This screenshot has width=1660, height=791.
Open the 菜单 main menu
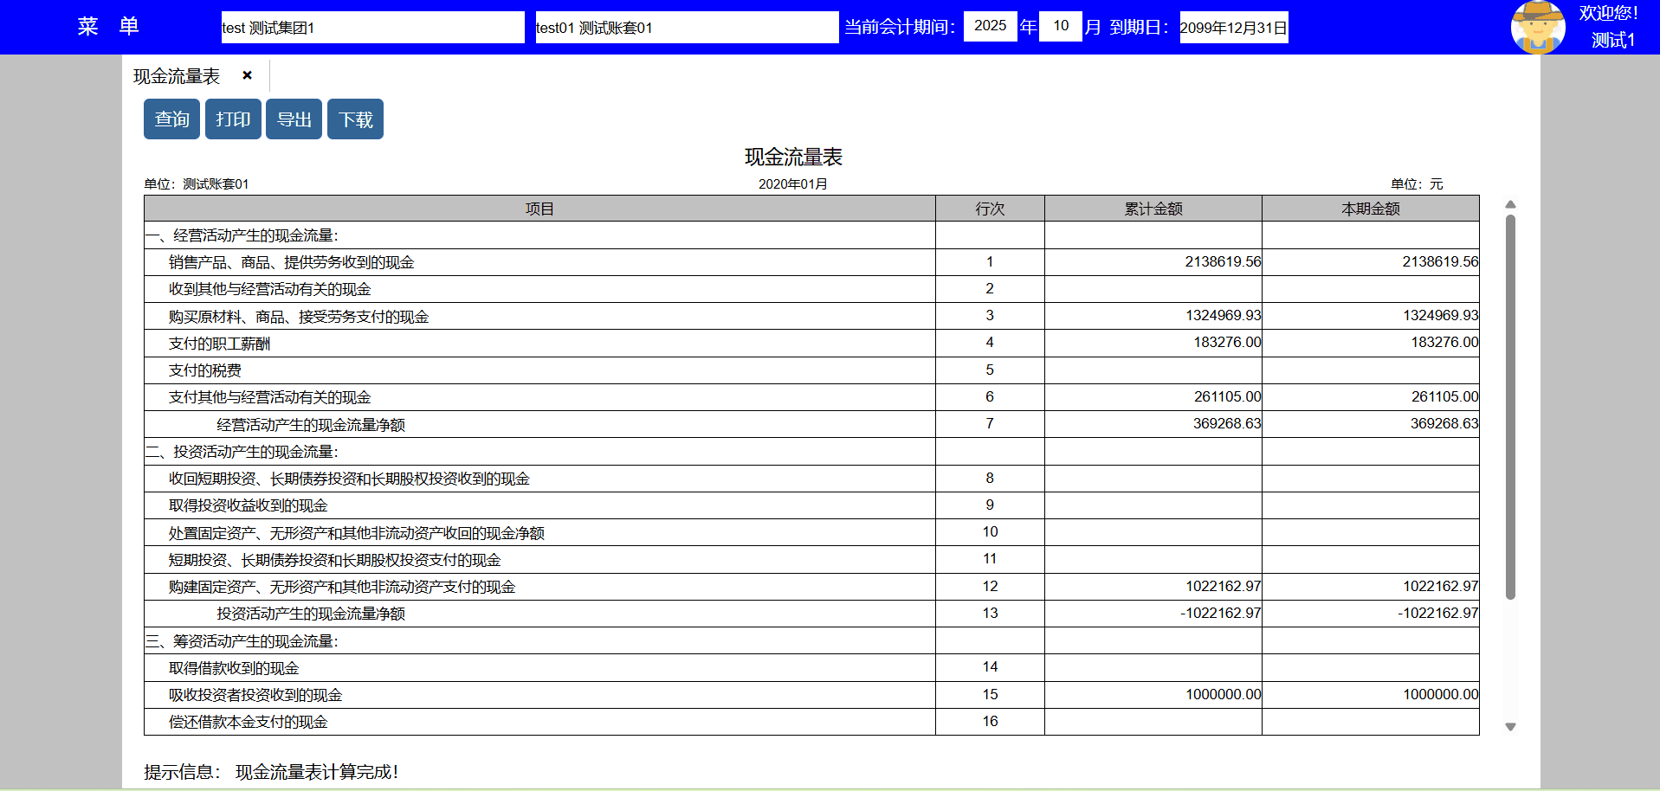tap(107, 27)
